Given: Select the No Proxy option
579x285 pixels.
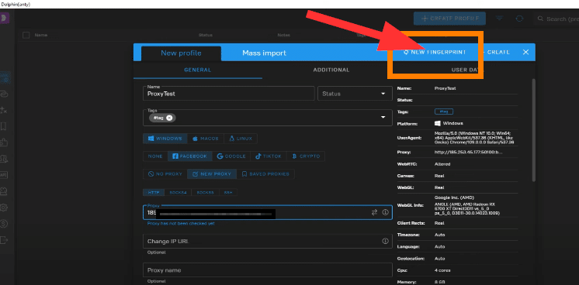Looking at the screenshot, I should pyautogui.click(x=165, y=174).
